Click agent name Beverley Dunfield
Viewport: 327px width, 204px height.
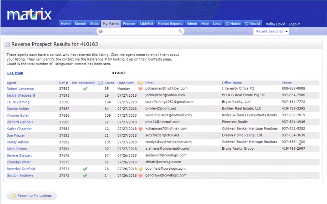point(21,169)
